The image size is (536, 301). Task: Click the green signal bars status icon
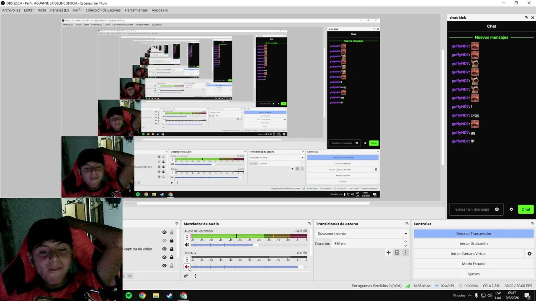tap(407, 286)
